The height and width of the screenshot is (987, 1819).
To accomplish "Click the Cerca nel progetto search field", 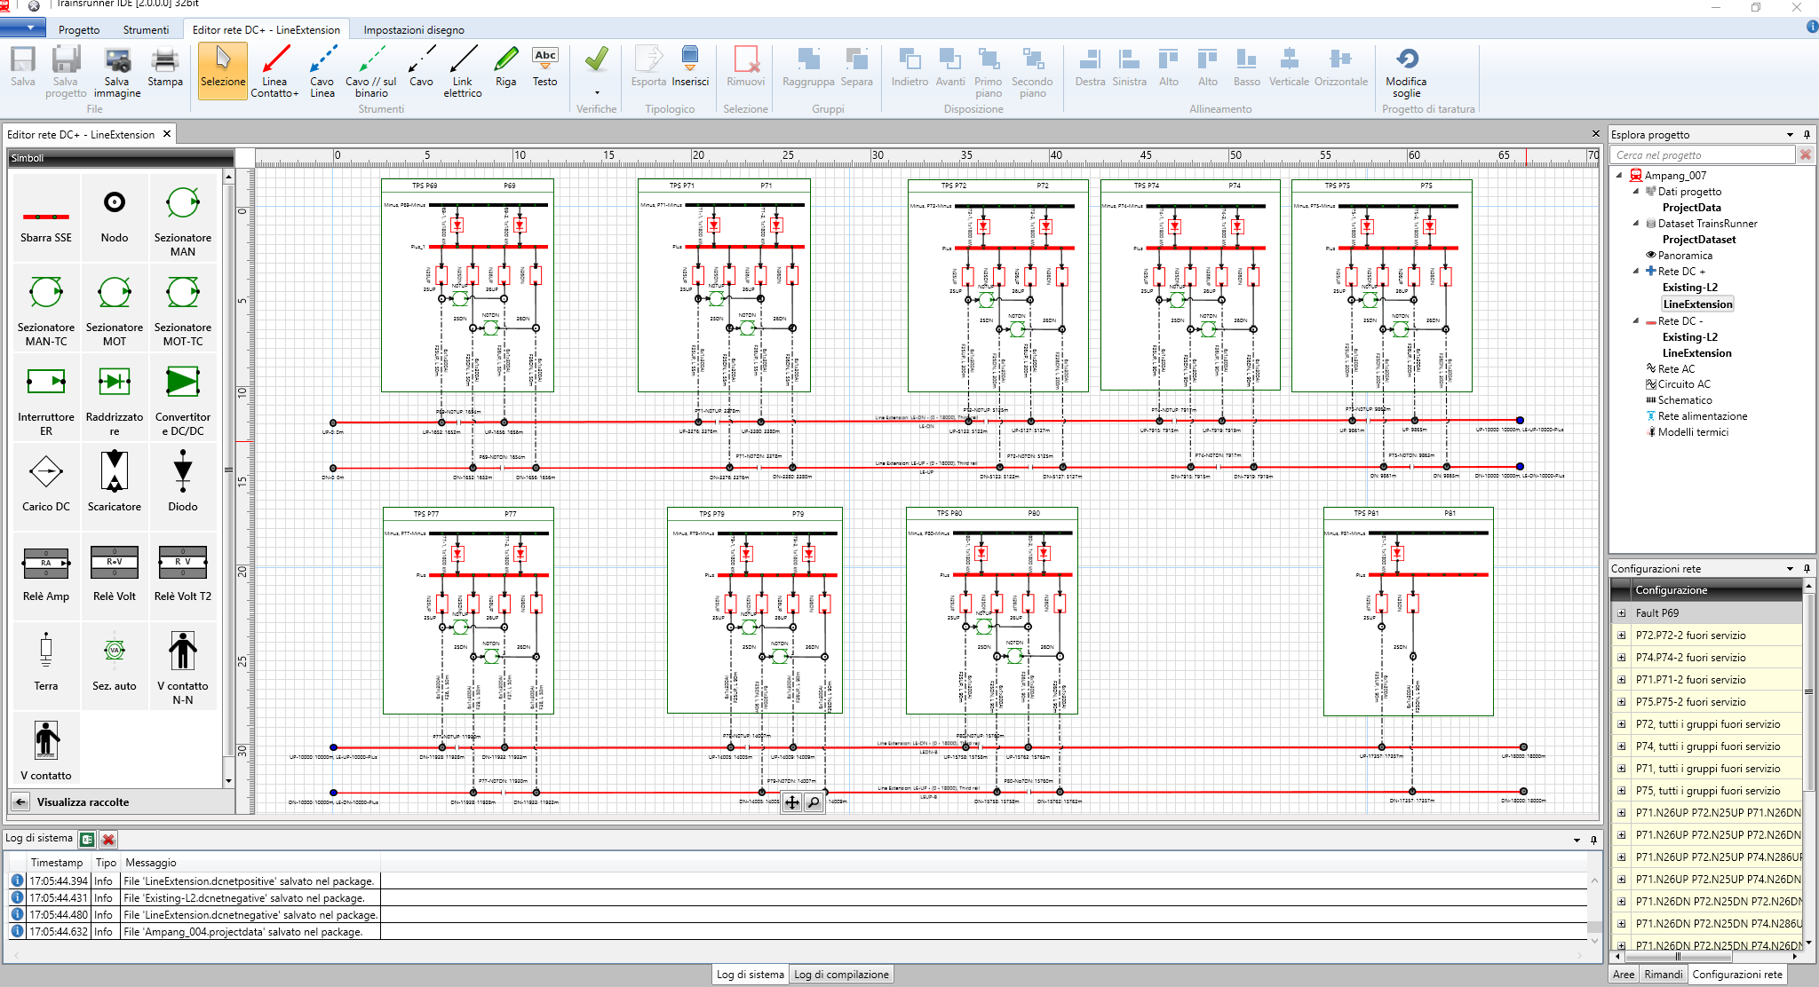I will click(x=1701, y=155).
